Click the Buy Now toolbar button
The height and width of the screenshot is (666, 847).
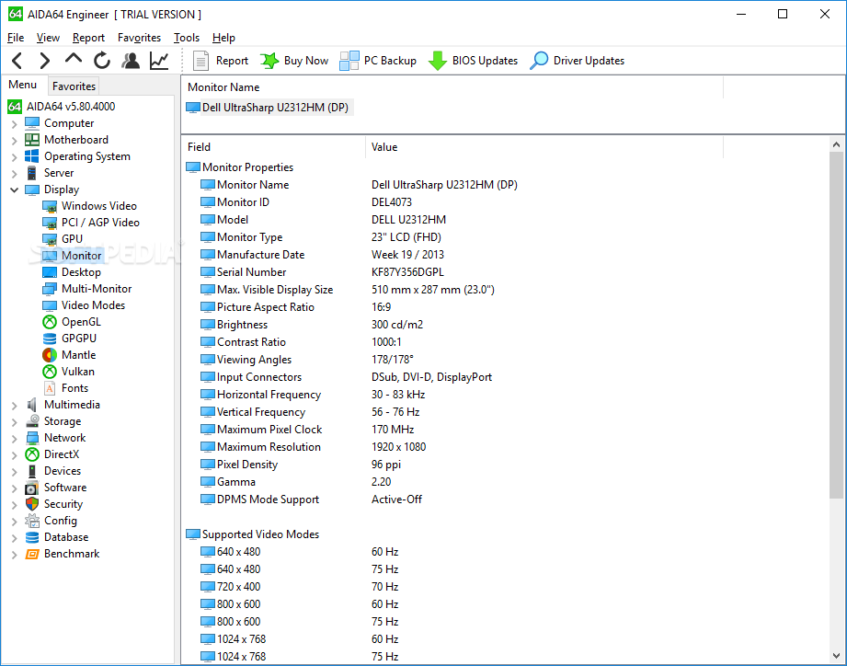[294, 61]
